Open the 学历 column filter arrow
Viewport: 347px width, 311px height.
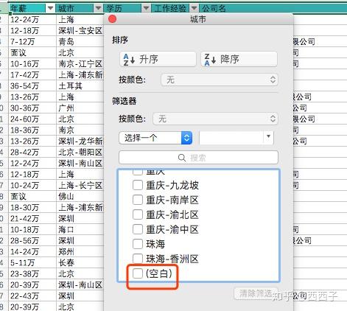pyautogui.click(x=146, y=8)
